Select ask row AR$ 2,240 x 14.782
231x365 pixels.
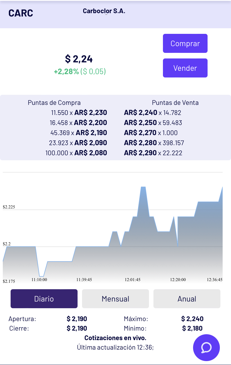[153, 113]
